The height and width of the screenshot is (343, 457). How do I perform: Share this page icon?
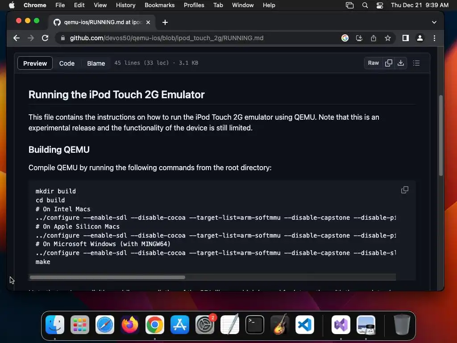point(374,38)
